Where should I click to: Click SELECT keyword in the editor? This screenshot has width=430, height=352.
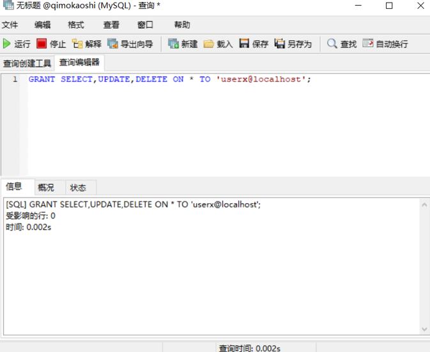point(77,79)
